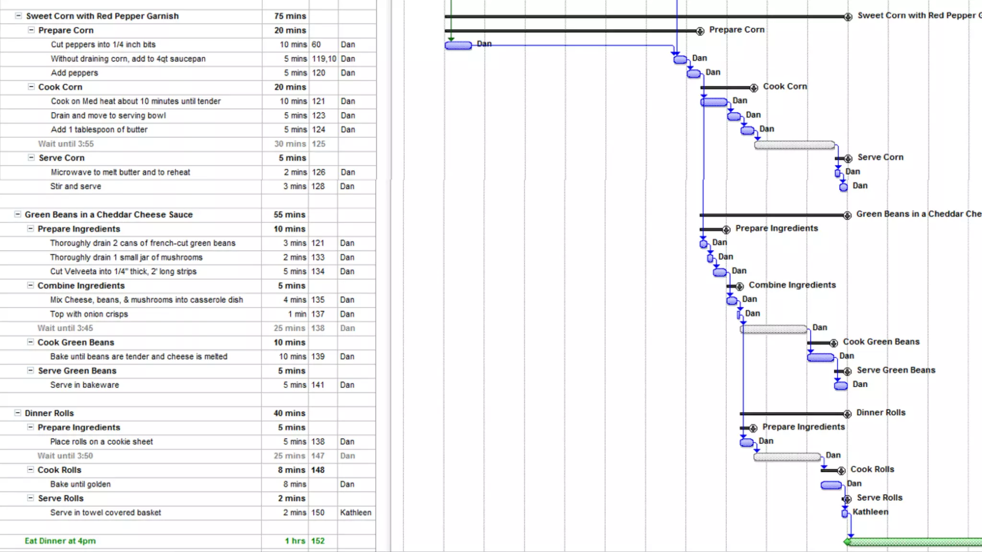Click the gray Wait until 3:55 bar
Image resolution: width=982 pixels, height=552 pixels.
(x=794, y=145)
